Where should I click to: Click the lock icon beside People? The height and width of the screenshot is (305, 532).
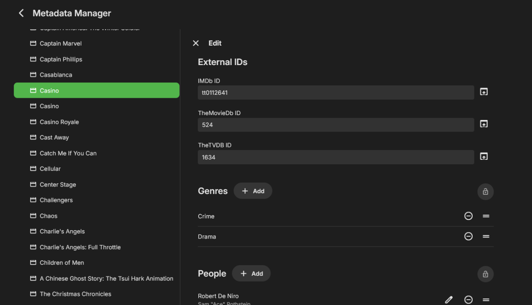click(x=485, y=274)
